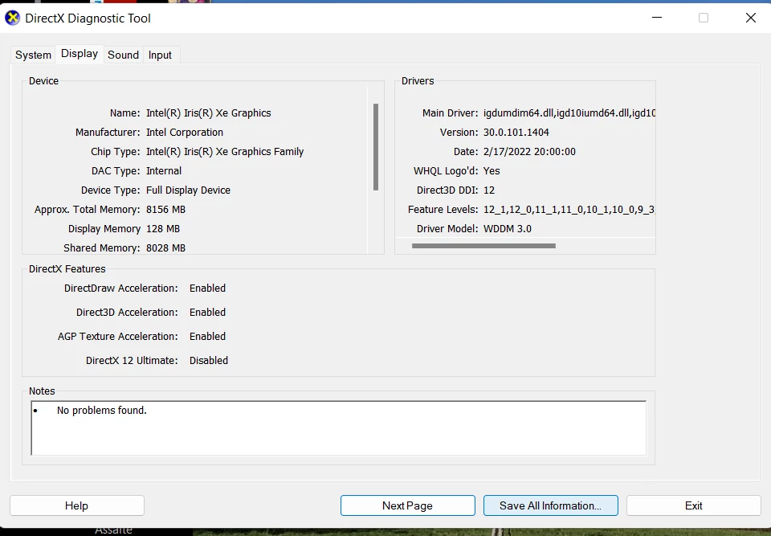Click the Drivers group heading
The width and height of the screenshot is (771, 536).
pos(418,80)
